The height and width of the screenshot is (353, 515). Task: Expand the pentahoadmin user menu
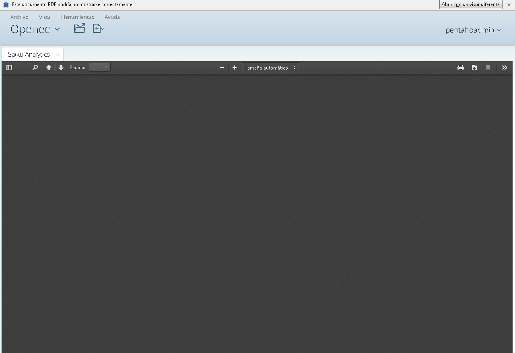[473, 30]
